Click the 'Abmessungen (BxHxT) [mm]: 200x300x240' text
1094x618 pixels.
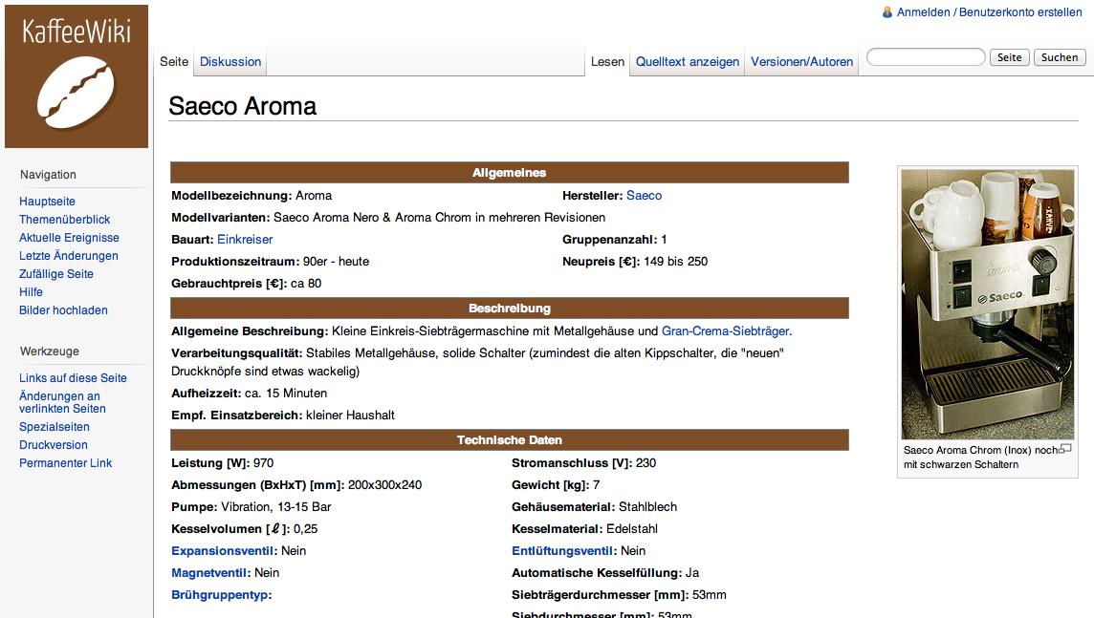296,485
